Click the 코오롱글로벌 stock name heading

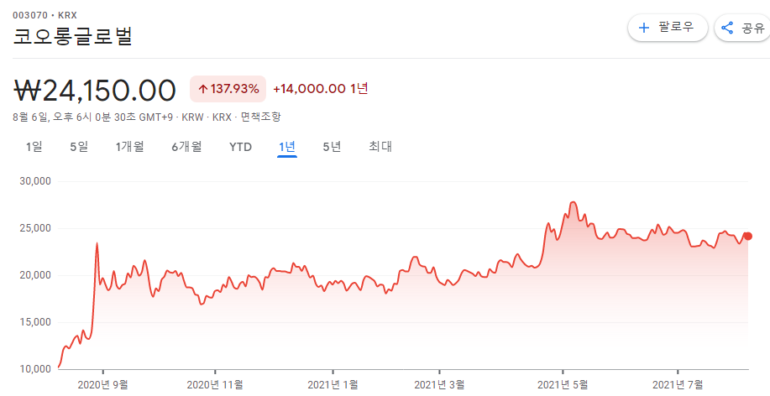click(73, 36)
